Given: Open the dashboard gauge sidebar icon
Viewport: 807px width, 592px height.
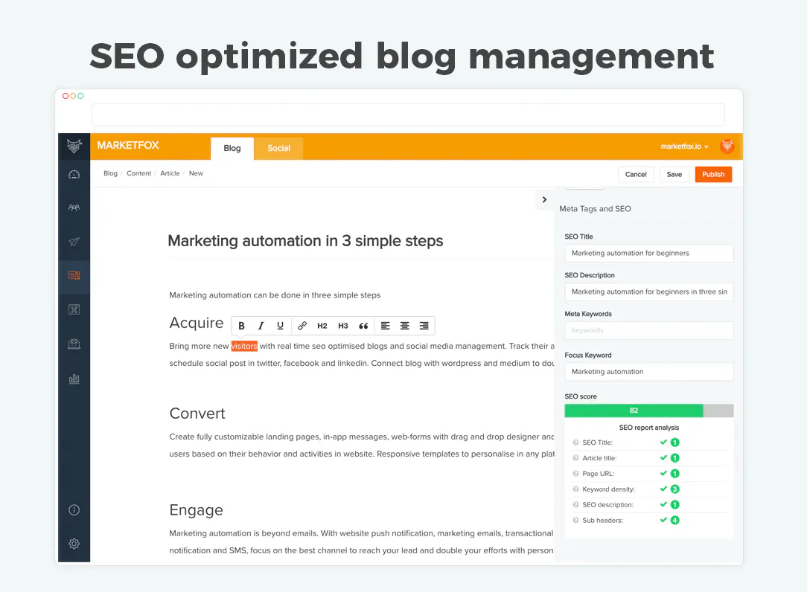Looking at the screenshot, I should coord(74,174).
